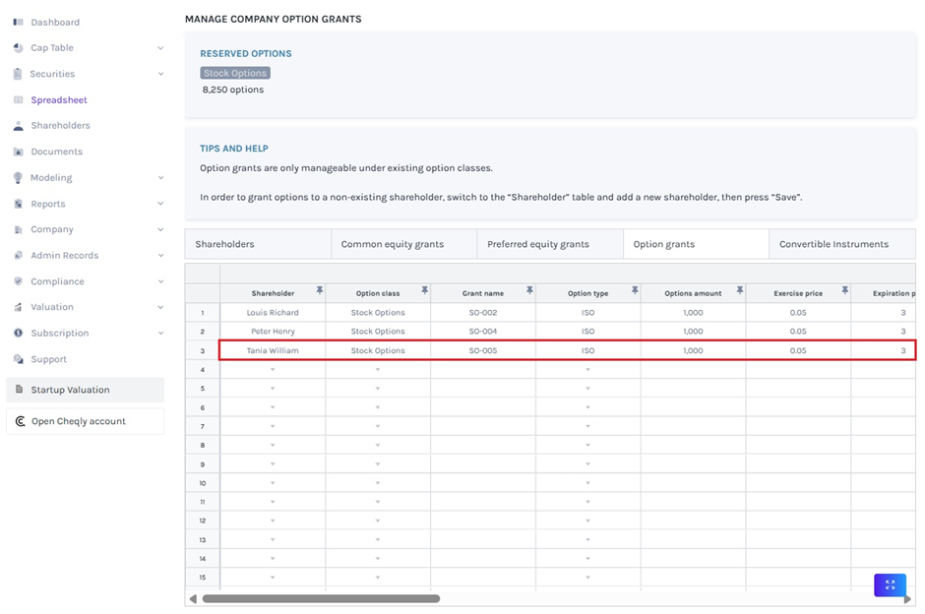
Task: Pin the Grant name column
Action: coord(529,290)
